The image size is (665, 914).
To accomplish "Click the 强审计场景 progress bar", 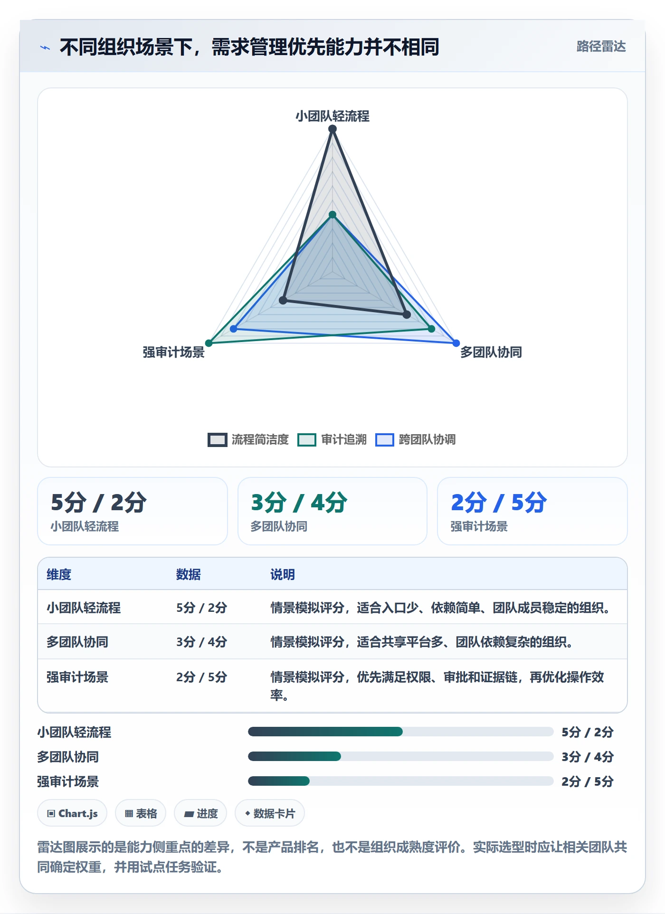I will pyautogui.click(x=400, y=781).
